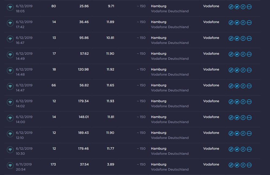The height and width of the screenshot is (175, 270).
Task: Open more options for 6/11/2019 result
Action: click(249, 165)
